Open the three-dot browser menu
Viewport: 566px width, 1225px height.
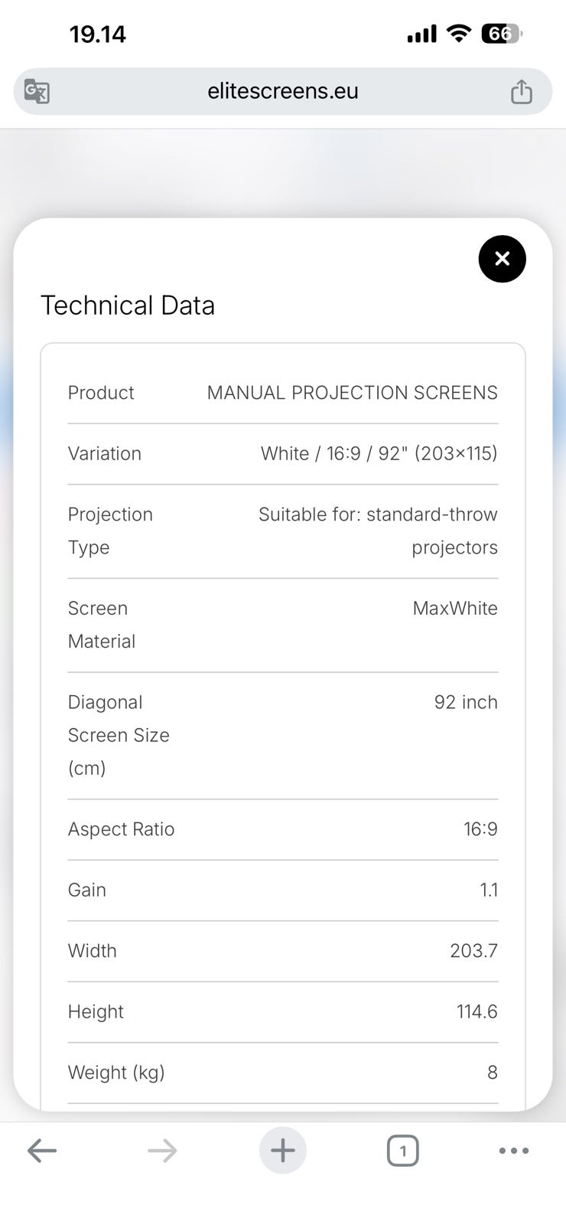tap(513, 1150)
